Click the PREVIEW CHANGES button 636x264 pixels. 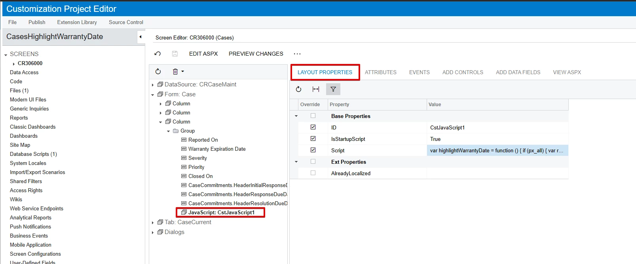click(x=256, y=54)
